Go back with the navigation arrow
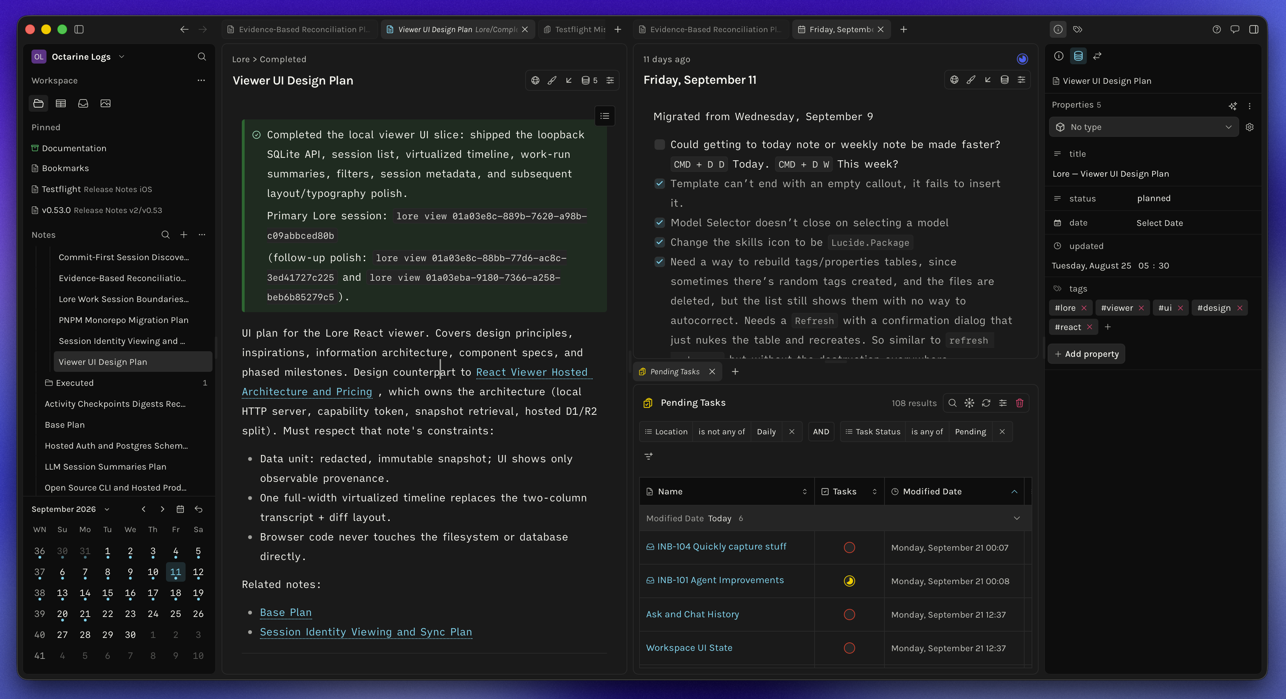Screen dimensions: 1286x699 point(184,29)
